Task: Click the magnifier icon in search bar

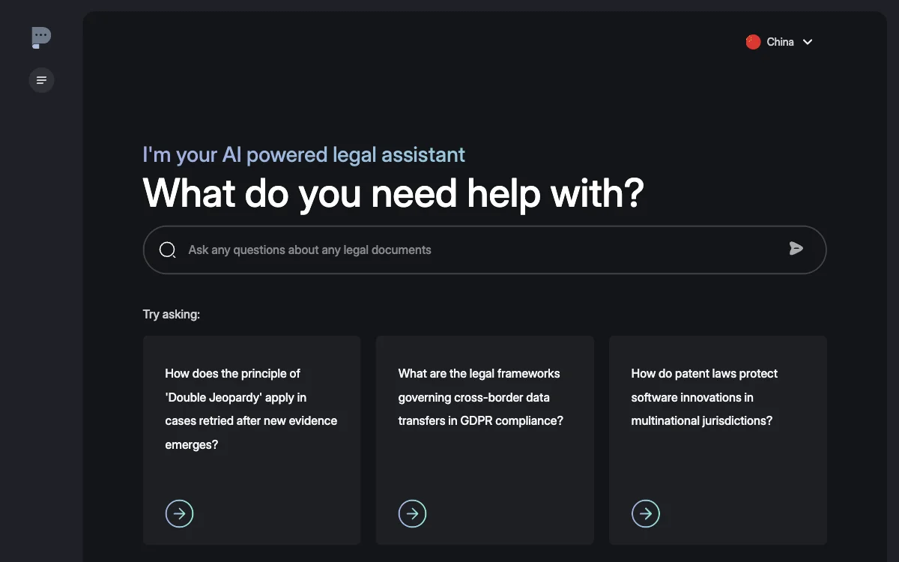Action: tap(168, 250)
